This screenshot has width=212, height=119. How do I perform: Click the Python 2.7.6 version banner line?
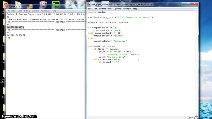[46, 14]
